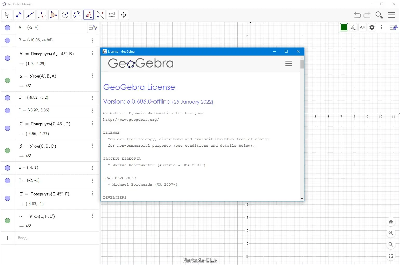Expand more options for angle γ
Viewport: 400px width, 265px height.
tap(93, 216)
